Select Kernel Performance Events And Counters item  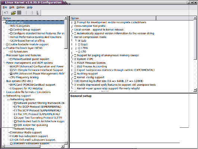pos(36,37)
